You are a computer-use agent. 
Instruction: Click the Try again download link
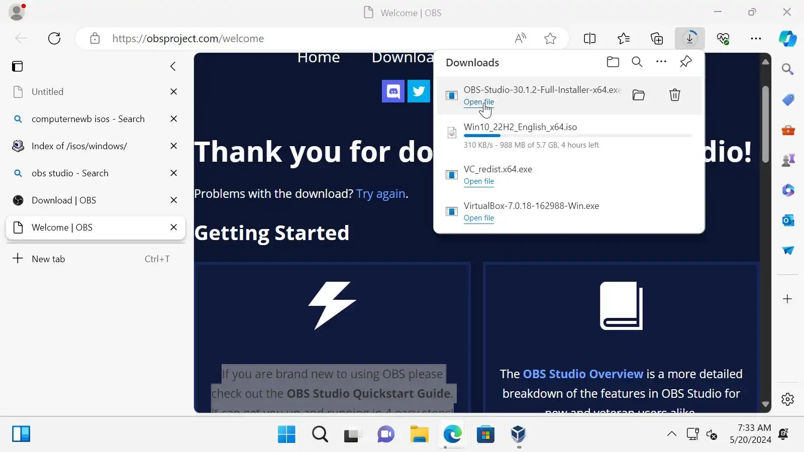381,194
